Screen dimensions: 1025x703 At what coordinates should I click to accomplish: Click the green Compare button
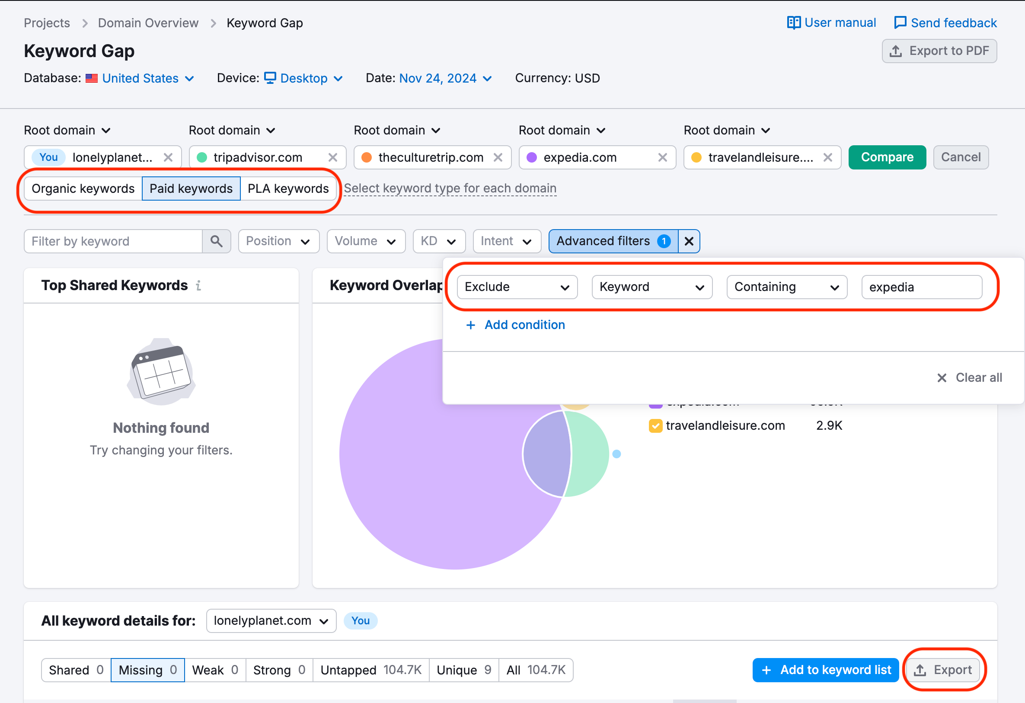tap(888, 157)
